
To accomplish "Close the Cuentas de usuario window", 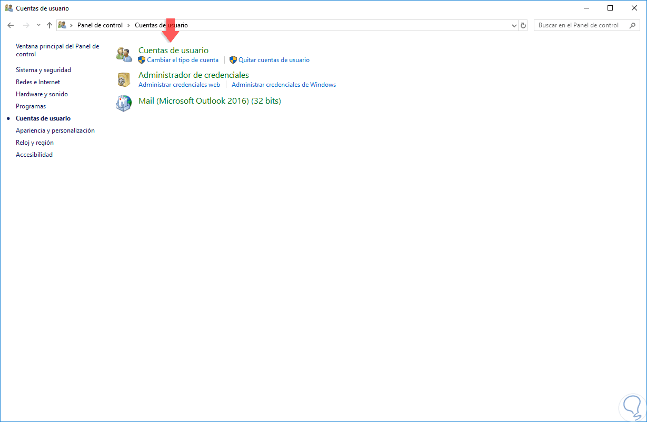I will [x=634, y=8].
